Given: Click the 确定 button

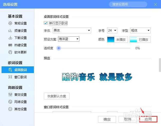Looking at the screenshot, I should [107, 119].
